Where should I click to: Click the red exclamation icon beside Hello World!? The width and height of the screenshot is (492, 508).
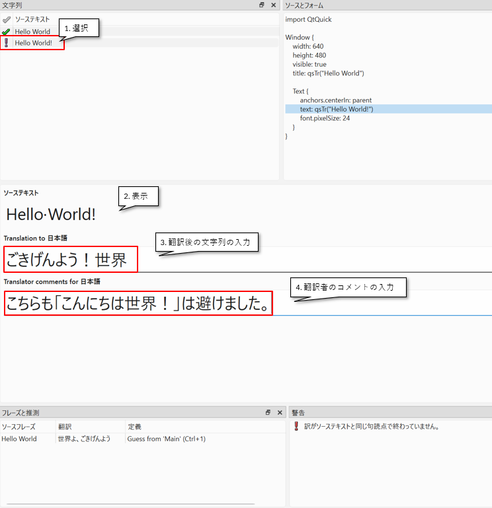coord(7,43)
